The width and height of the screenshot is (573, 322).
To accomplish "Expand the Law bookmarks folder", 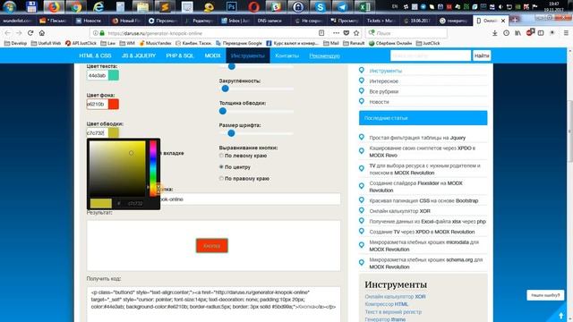I will point(107,43).
